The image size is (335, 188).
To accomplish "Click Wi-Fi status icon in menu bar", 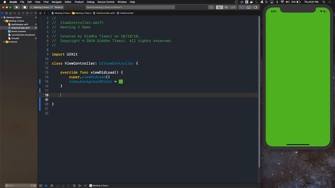I will point(282,2).
